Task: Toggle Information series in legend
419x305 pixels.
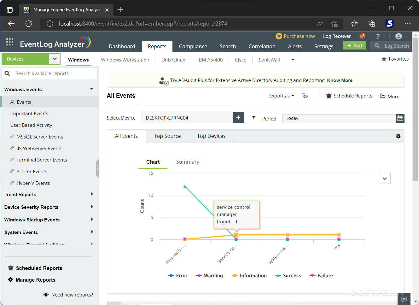Action: 249,276
